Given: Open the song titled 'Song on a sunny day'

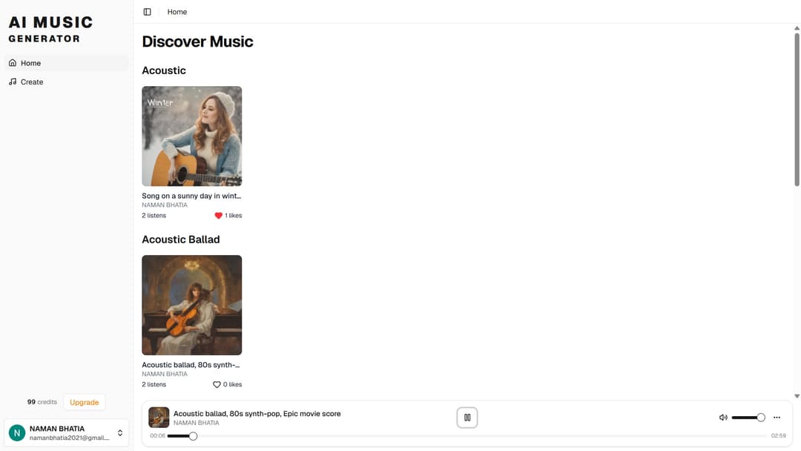Looking at the screenshot, I should pyautogui.click(x=191, y=195).
